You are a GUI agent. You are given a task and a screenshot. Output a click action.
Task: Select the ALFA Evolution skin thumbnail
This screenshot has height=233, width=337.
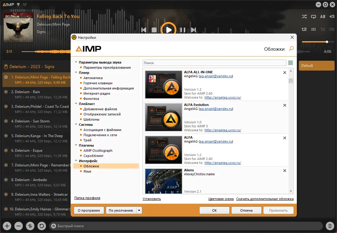164,117
